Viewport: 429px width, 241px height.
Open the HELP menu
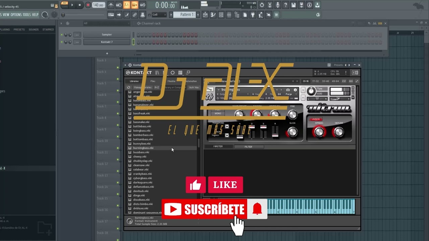pyautogui.click(x=35, y=15)
